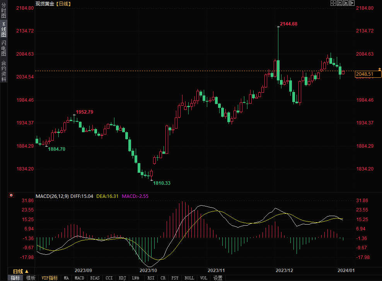The image size is (382, 281).
Task: Click the chart playback icon
Action: [346, 3]
